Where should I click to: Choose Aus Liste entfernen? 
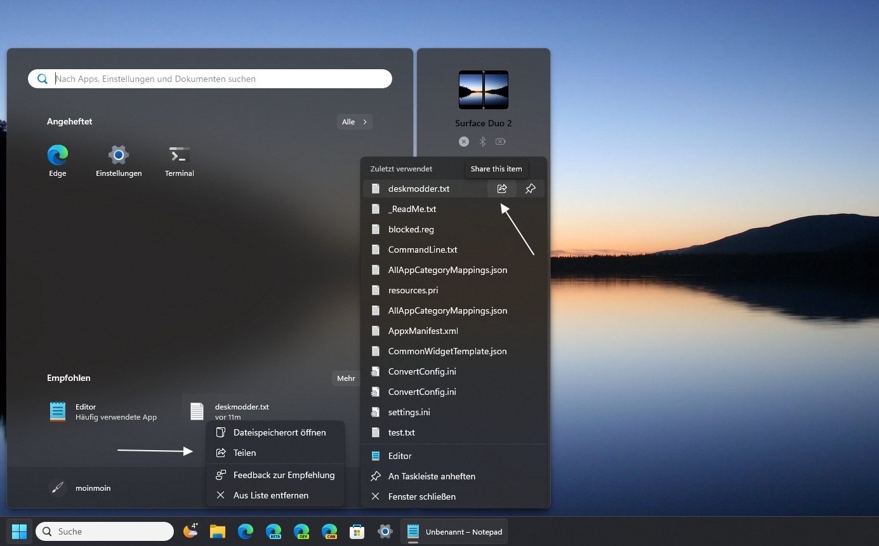(x=275, y=495)
